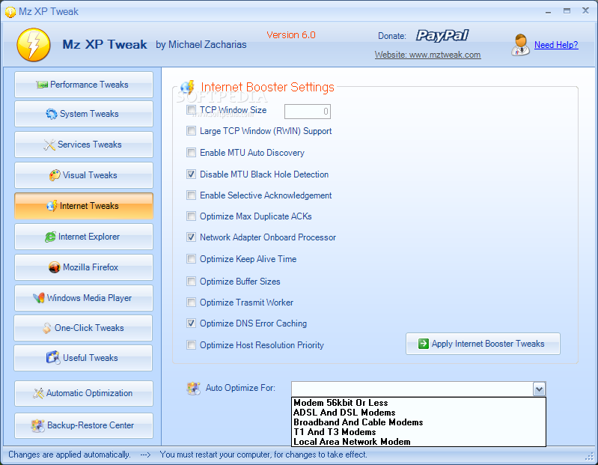Click the Version 6.0 label
The height and width of the screenshot is (465, 598).
(x=291, y=35)
